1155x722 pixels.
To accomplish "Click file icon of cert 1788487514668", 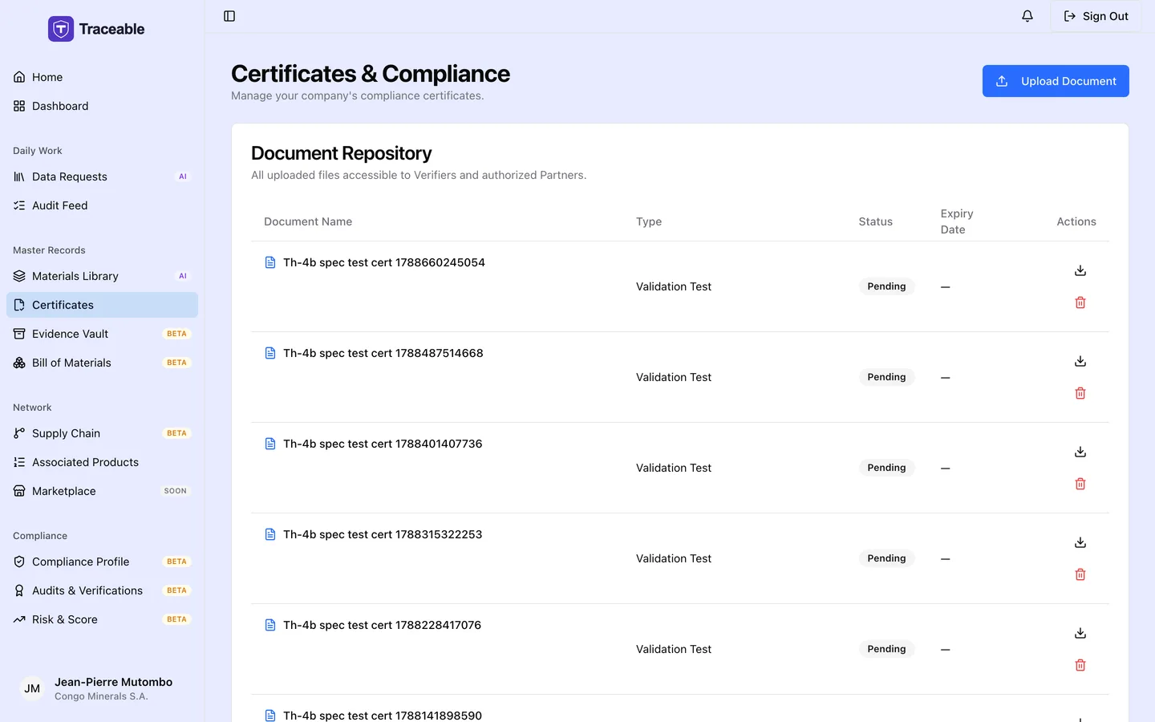I will click(x=270, y=353).
